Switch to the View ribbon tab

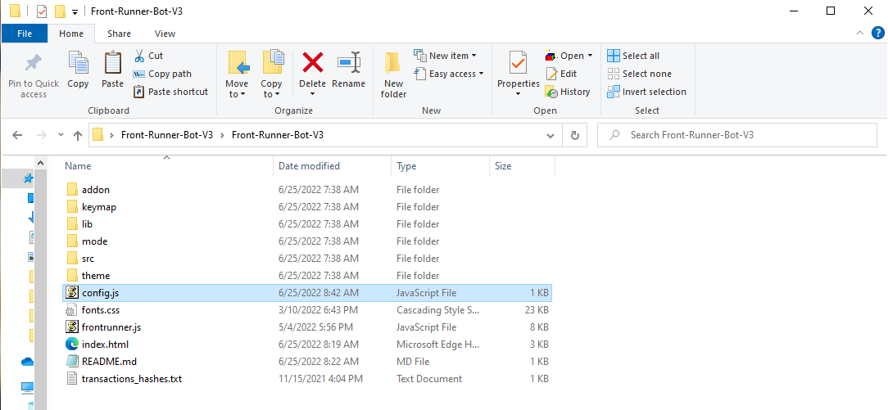[x=165, y=34]
